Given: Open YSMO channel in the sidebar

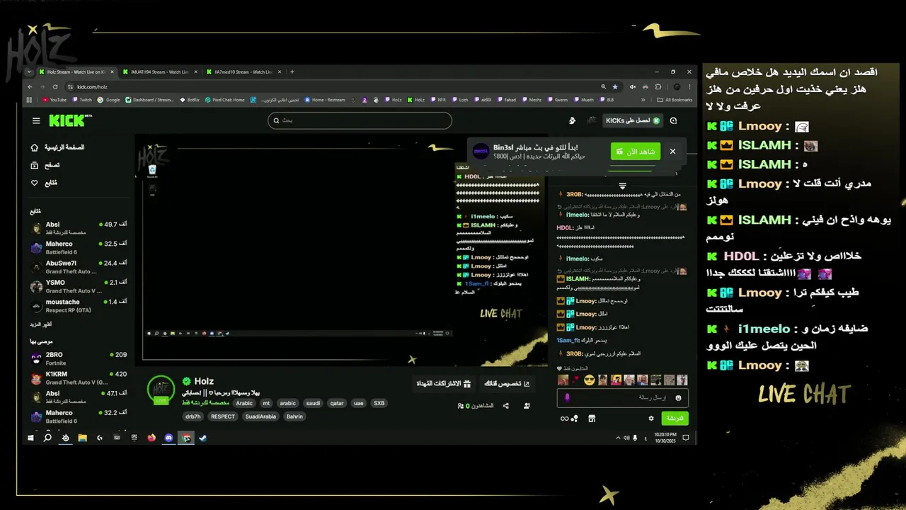Looking at the screenshot, I should click(79, 287).
